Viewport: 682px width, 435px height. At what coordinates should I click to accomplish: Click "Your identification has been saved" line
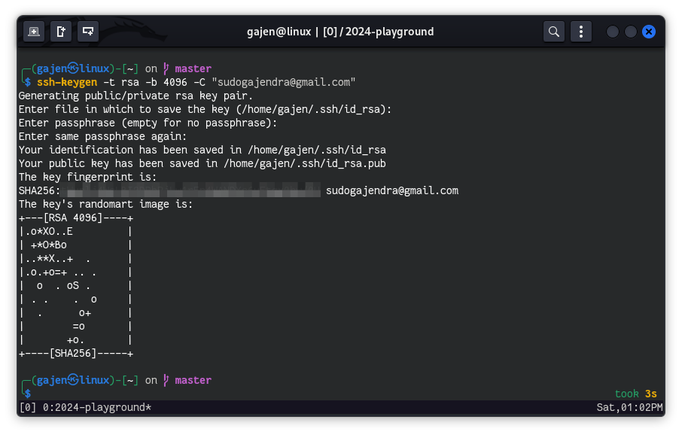pos(202,150)
